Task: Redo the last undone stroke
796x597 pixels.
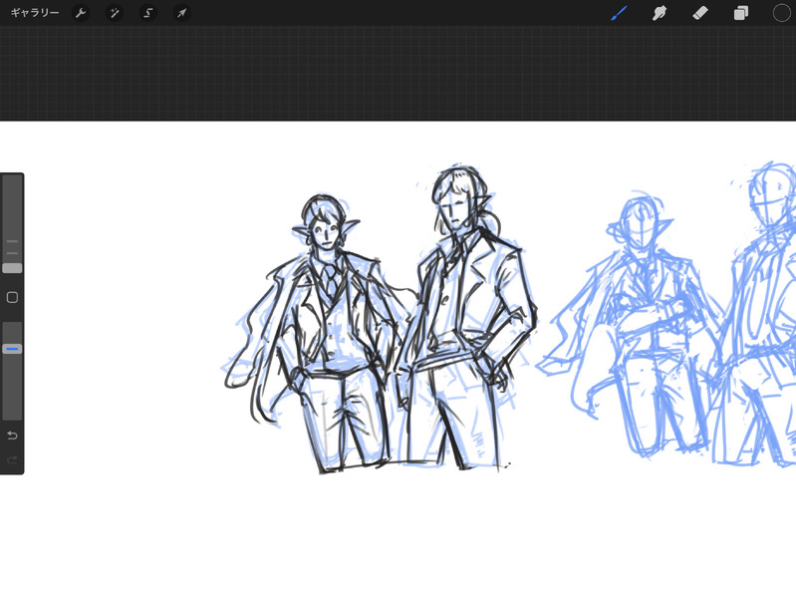Action: [x=12, y=459]
